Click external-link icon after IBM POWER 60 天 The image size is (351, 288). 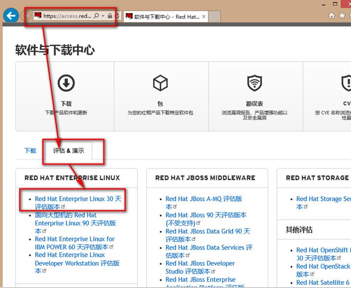[111, 247]
